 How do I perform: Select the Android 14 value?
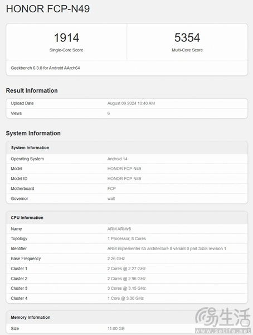click(x=118, y=159)
